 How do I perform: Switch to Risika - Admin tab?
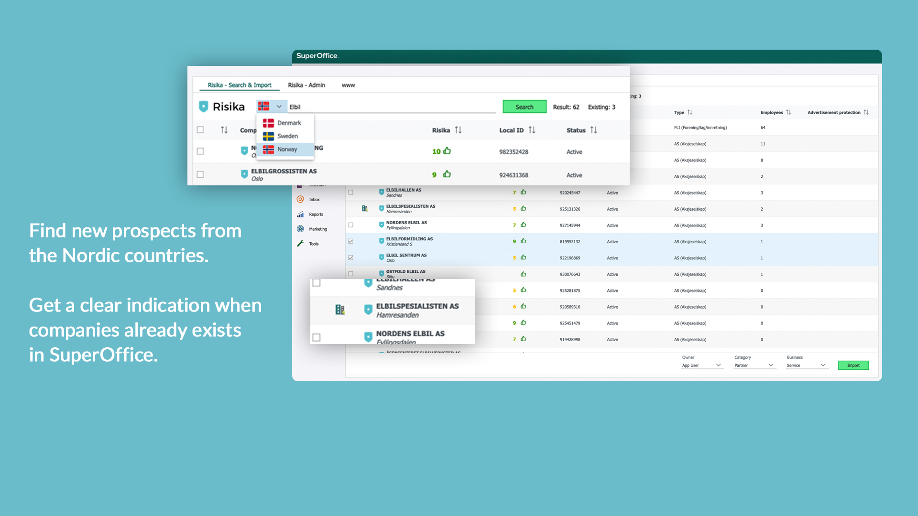click(x=306, y=85)
